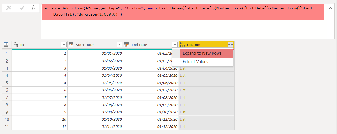Select row number 2 header
The image size is (337, 134).
click(x=7, y=61)
